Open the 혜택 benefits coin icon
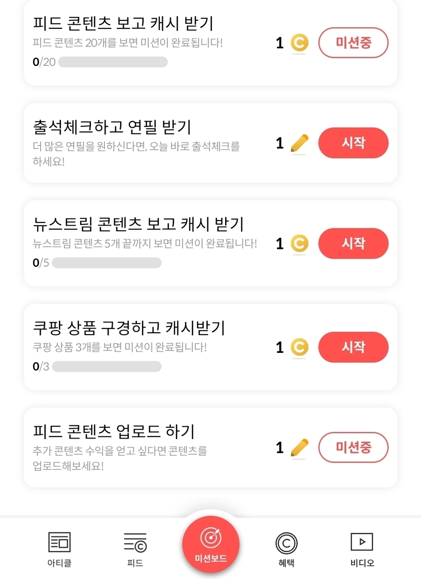421x579 pixels. point(287,544)
